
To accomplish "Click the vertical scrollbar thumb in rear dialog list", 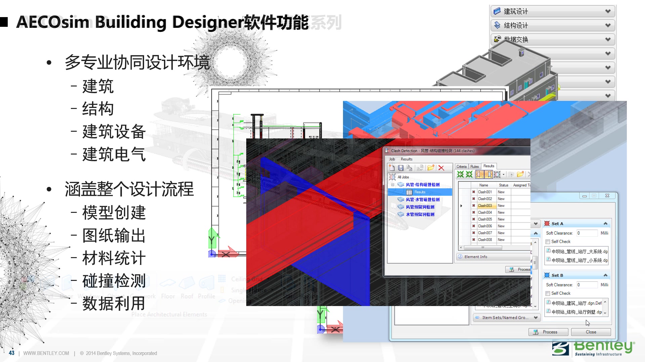I will [534, 262].
